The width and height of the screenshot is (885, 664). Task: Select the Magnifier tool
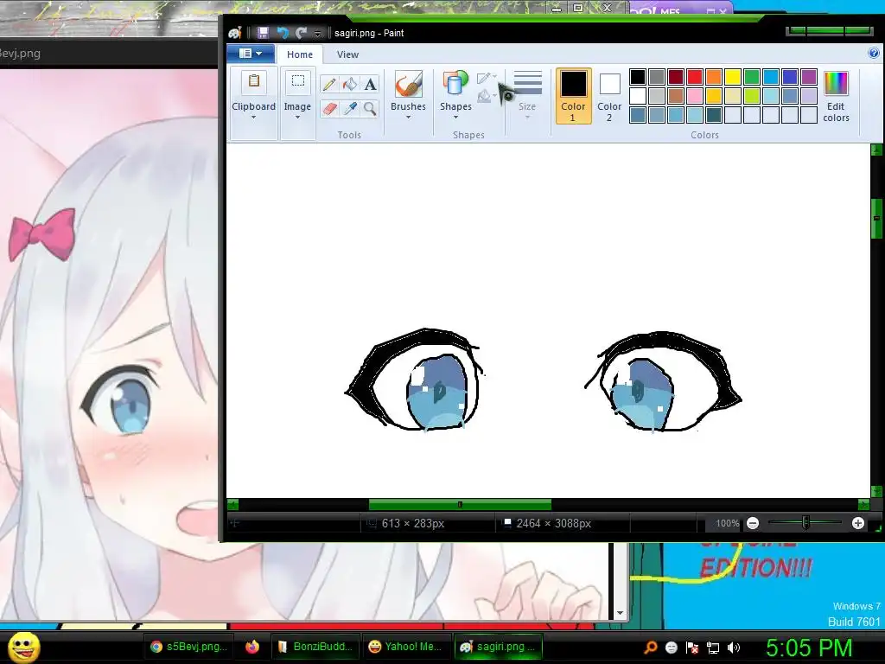coord(370,108)
